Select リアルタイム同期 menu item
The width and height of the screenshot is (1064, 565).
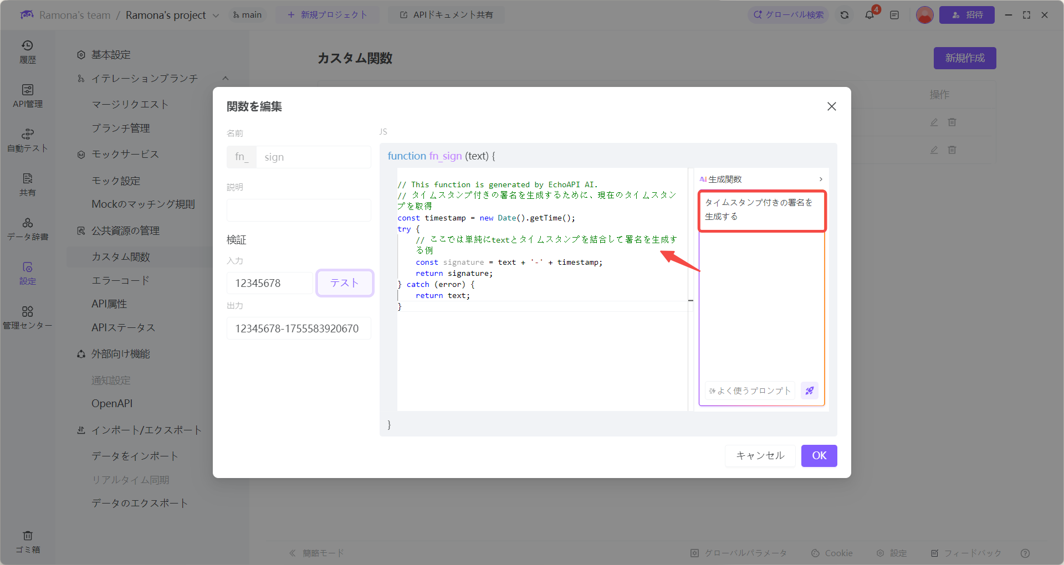130,480
